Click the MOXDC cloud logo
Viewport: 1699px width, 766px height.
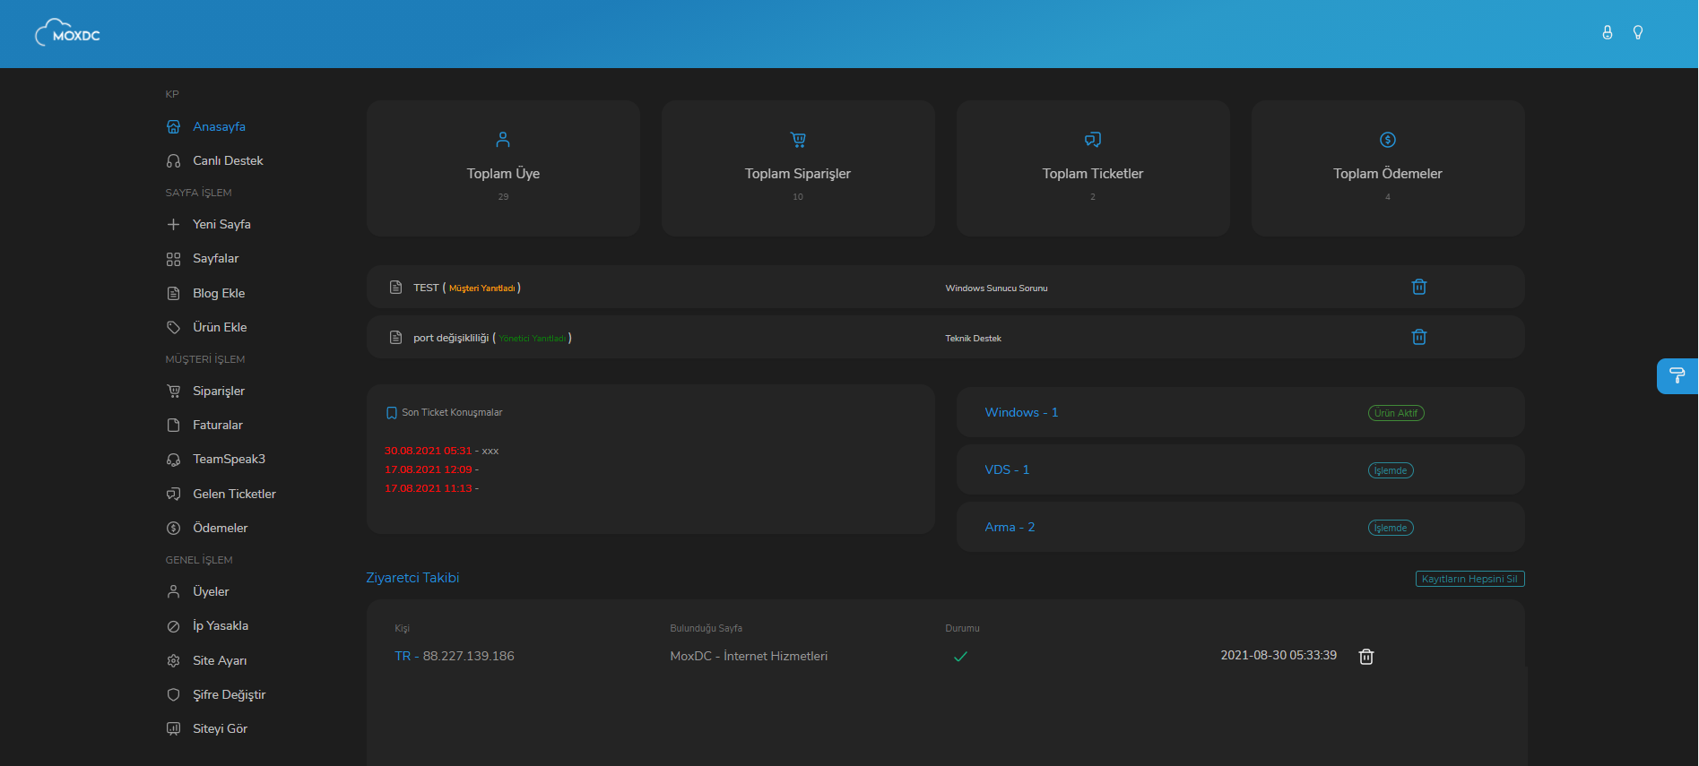click(67, 33)
